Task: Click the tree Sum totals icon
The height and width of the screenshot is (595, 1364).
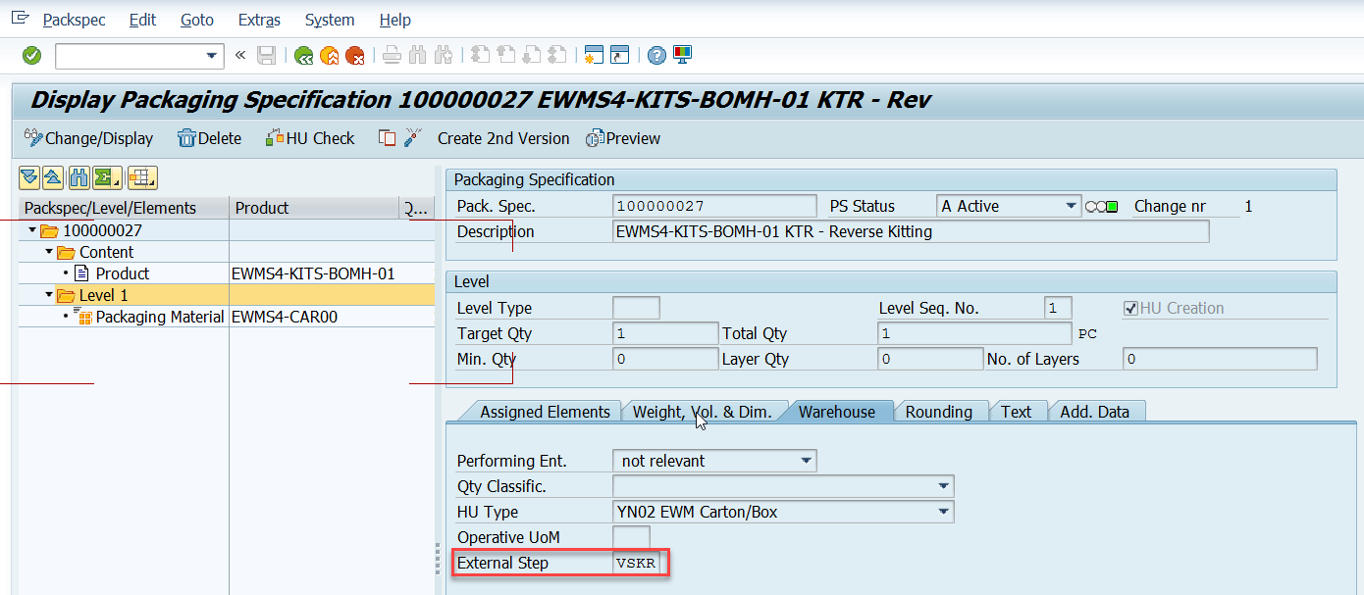Action: (x=106, y=177)
